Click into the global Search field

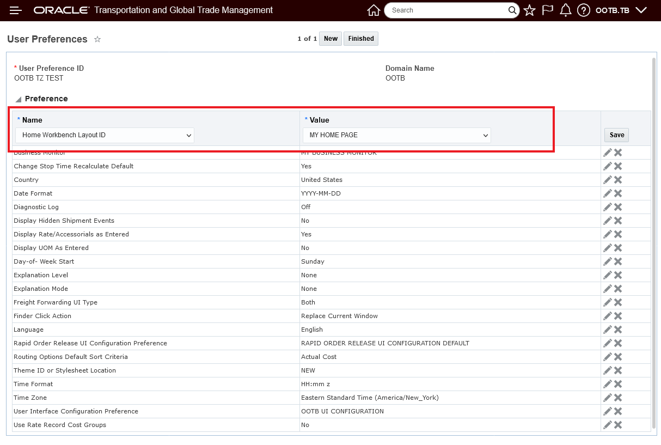(446, 10)
